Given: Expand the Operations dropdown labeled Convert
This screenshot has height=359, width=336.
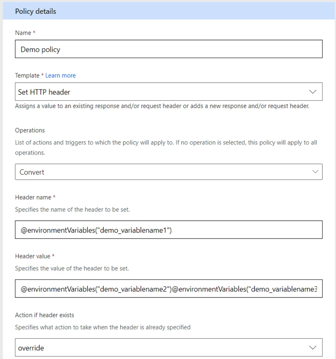Looking at the screenshot, I should (168, 171).
